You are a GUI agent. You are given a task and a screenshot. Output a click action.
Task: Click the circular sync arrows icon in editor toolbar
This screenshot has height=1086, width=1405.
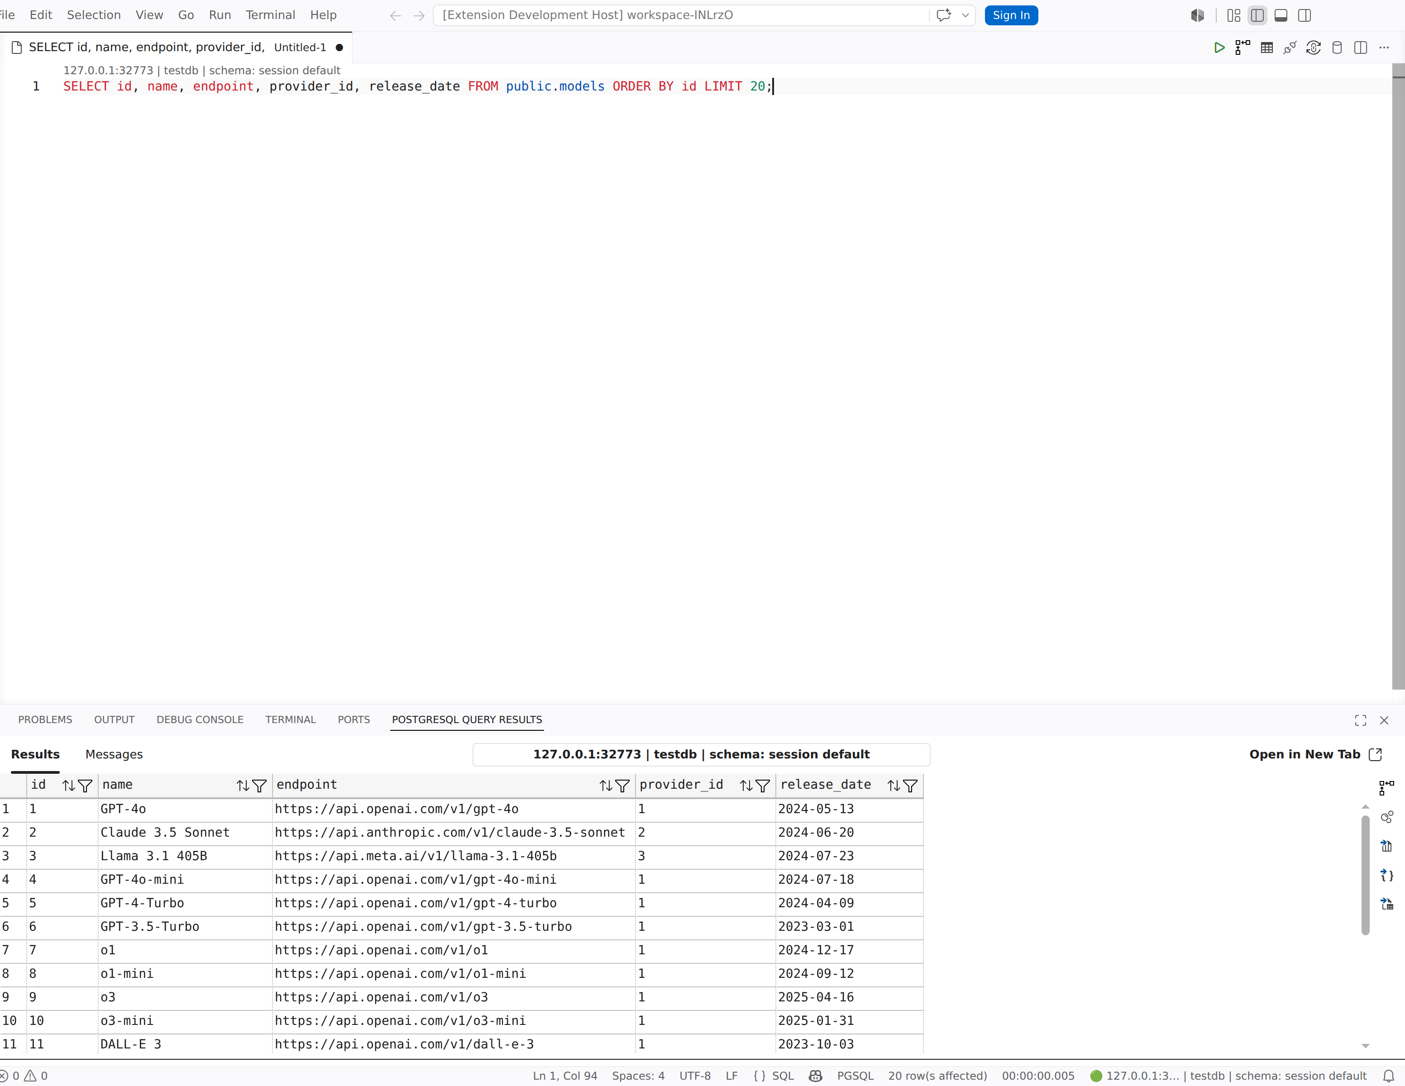click(x=1314, y=48)
